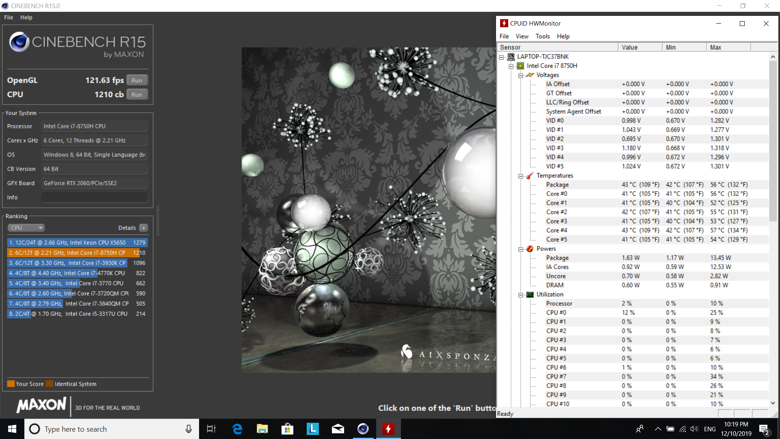Click the Info input field
This screenshot has height=439, width=780.
point(94,198)
